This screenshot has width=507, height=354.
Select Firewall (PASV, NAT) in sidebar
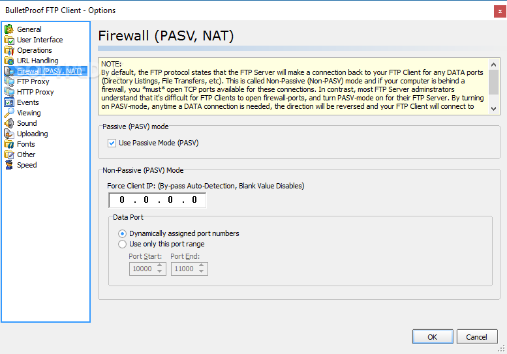pyautogui.click(x=50, y=71)
